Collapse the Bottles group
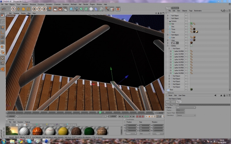 coord(167,46)
